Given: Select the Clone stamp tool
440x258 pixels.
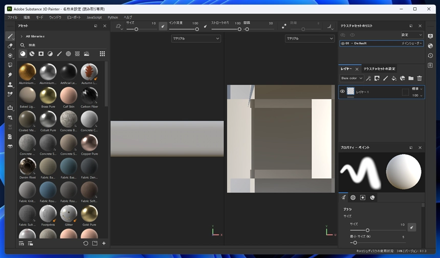Looking at the screenshot, I should (10, 84).
